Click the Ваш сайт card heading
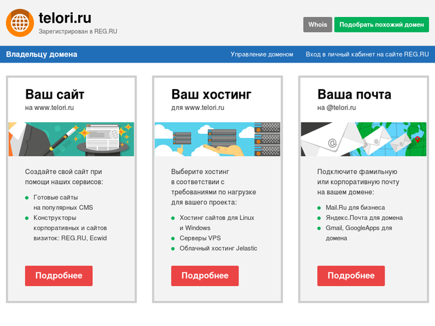 tap(54, 94)
